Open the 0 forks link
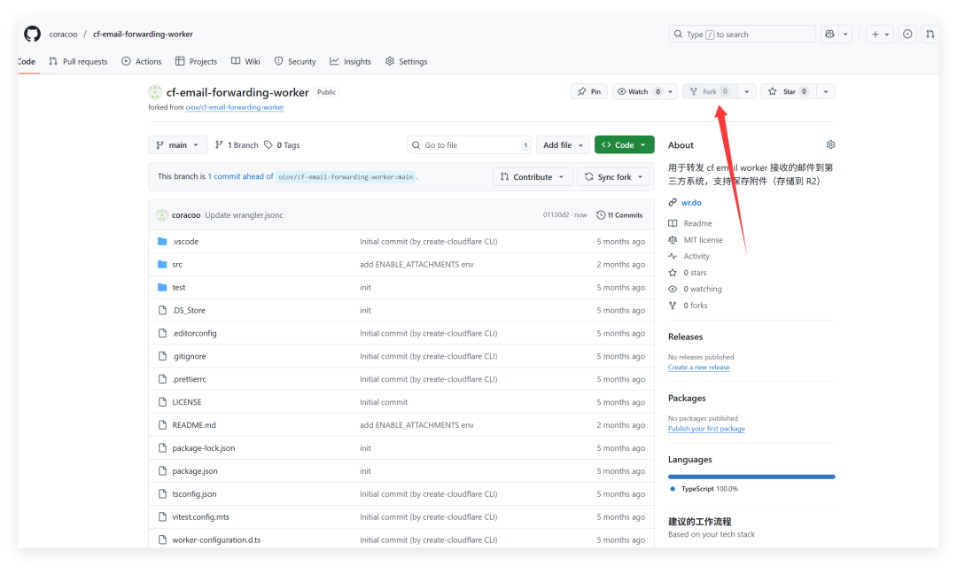The image size is (957, 566). coord(696,306)
